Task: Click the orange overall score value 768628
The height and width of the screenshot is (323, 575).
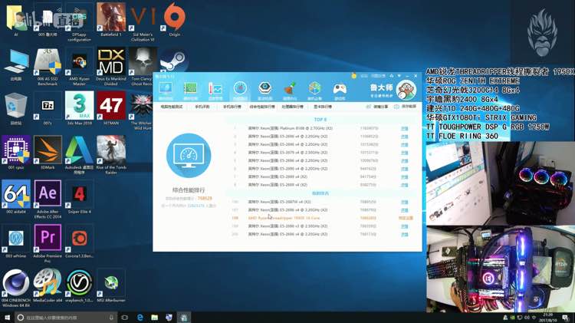Action: coord(205,198)
